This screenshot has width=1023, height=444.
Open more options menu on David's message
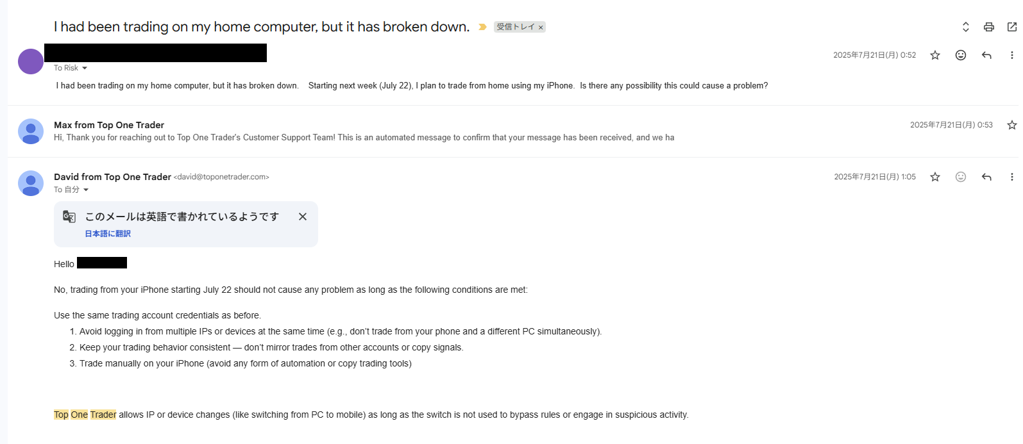pyautogui.click(x=1011, y=177)
